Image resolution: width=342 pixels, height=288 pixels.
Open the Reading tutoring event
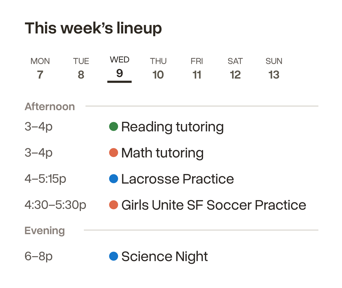[172, 127]
